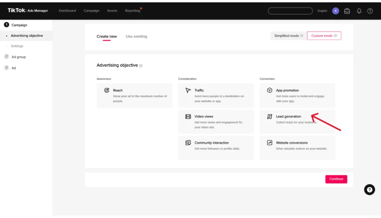Click the Community interaction icon
This screenshot has height=218, width=381.
(188, 143)
